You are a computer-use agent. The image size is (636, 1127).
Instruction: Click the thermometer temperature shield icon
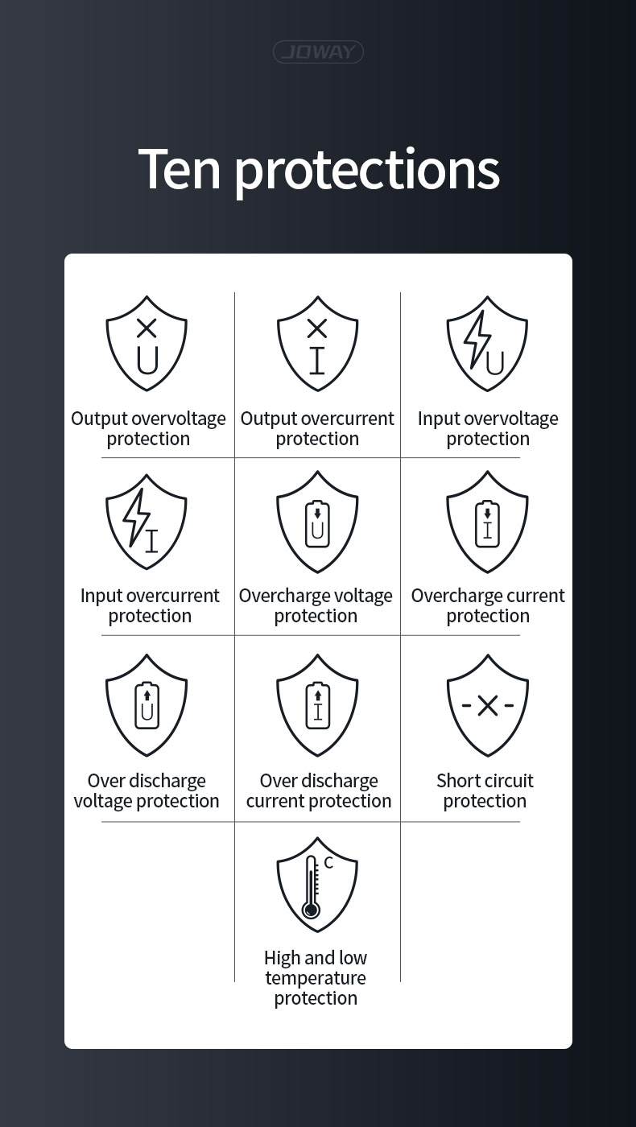click(317, 884)
